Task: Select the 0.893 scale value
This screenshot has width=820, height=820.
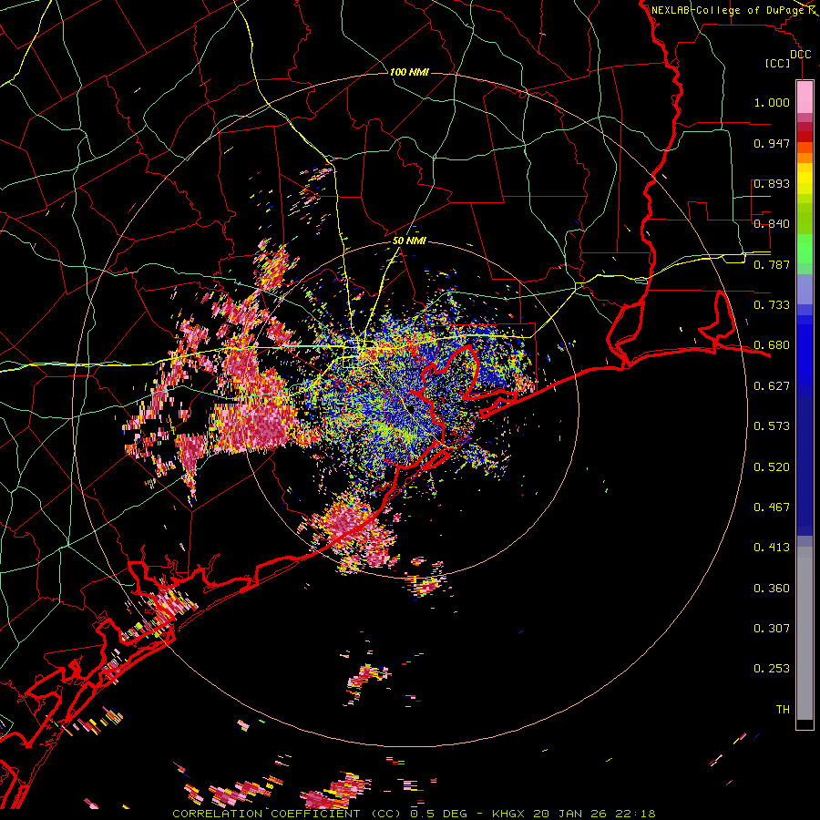Action: click(x=772, y=183)
